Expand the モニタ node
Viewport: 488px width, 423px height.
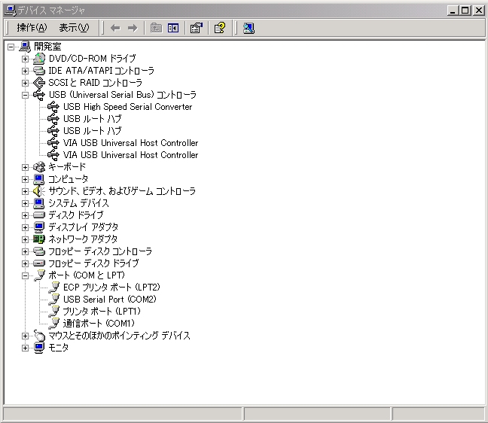(x=25, y=348)
